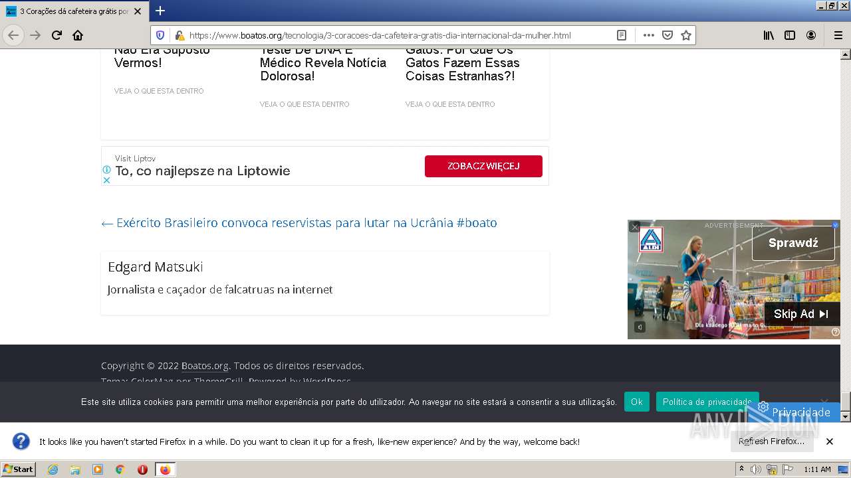Image resolution: width=851 pixels, height=478 pixels.
Task: Switch to Firefox taskbar button
Action: tap(166, 469)
